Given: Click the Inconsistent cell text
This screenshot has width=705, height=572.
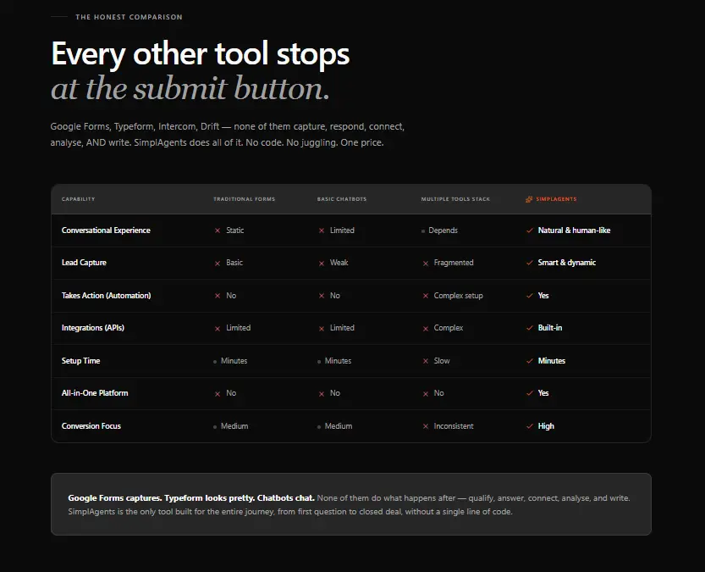Looking at the screenshot, I should coord(454,425).
